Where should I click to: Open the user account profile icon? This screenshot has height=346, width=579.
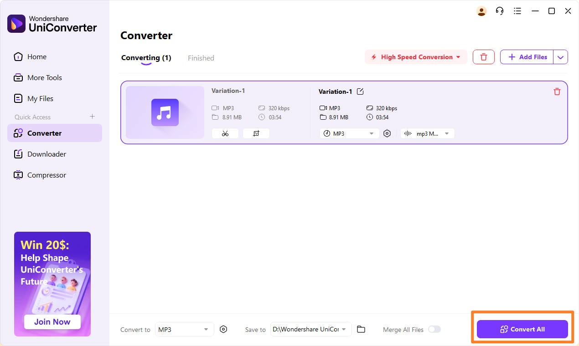(481, 11)
